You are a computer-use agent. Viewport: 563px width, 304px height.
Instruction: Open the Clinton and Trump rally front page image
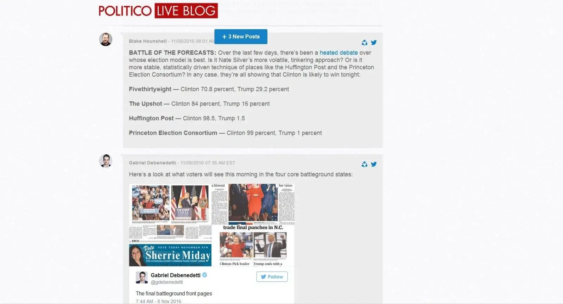[170, 213]
